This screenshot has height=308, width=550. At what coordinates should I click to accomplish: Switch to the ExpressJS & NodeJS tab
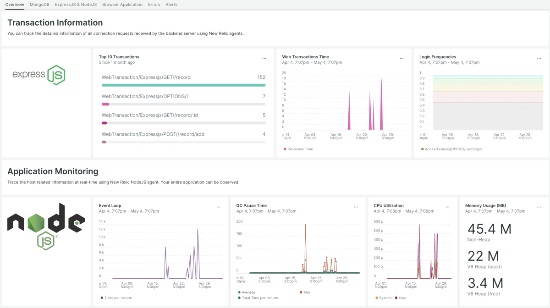(76, 5)
